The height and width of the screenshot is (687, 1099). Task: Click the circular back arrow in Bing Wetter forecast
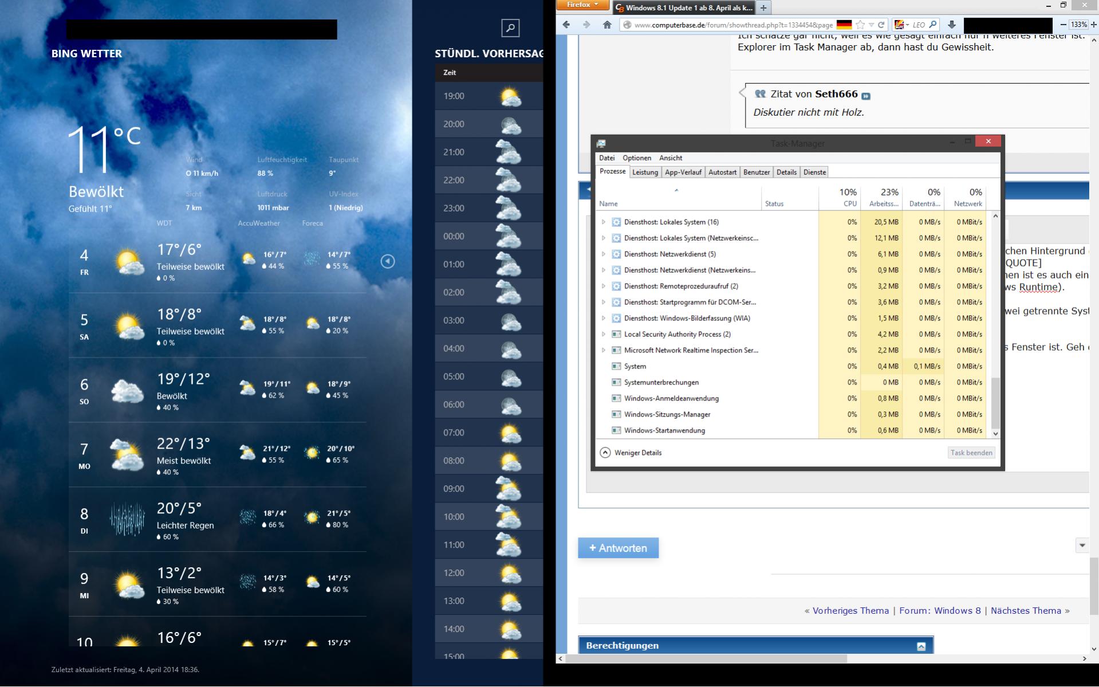[x=388, y=261]
